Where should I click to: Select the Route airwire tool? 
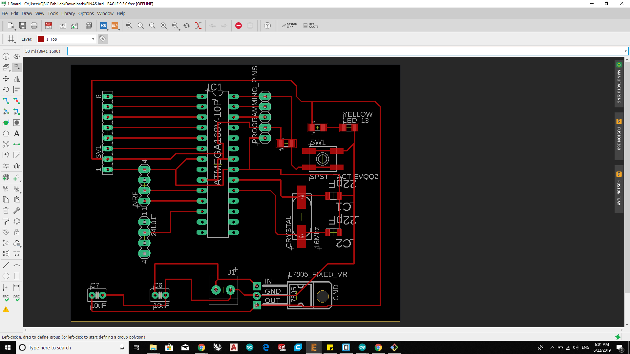tap(6, 101)
